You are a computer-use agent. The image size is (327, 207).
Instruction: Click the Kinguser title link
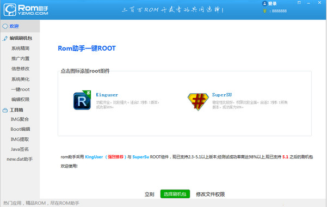tap(107, 95)
